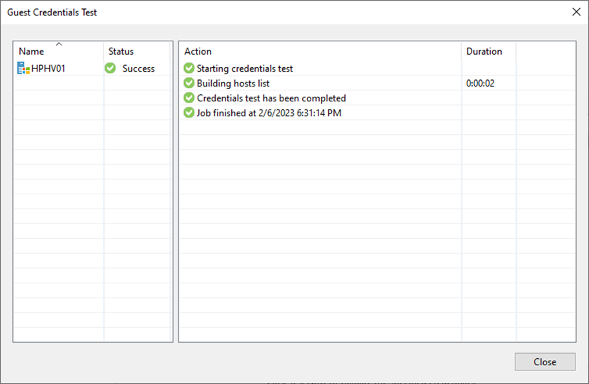Click the Building hosts list check icon

(189, 83)
